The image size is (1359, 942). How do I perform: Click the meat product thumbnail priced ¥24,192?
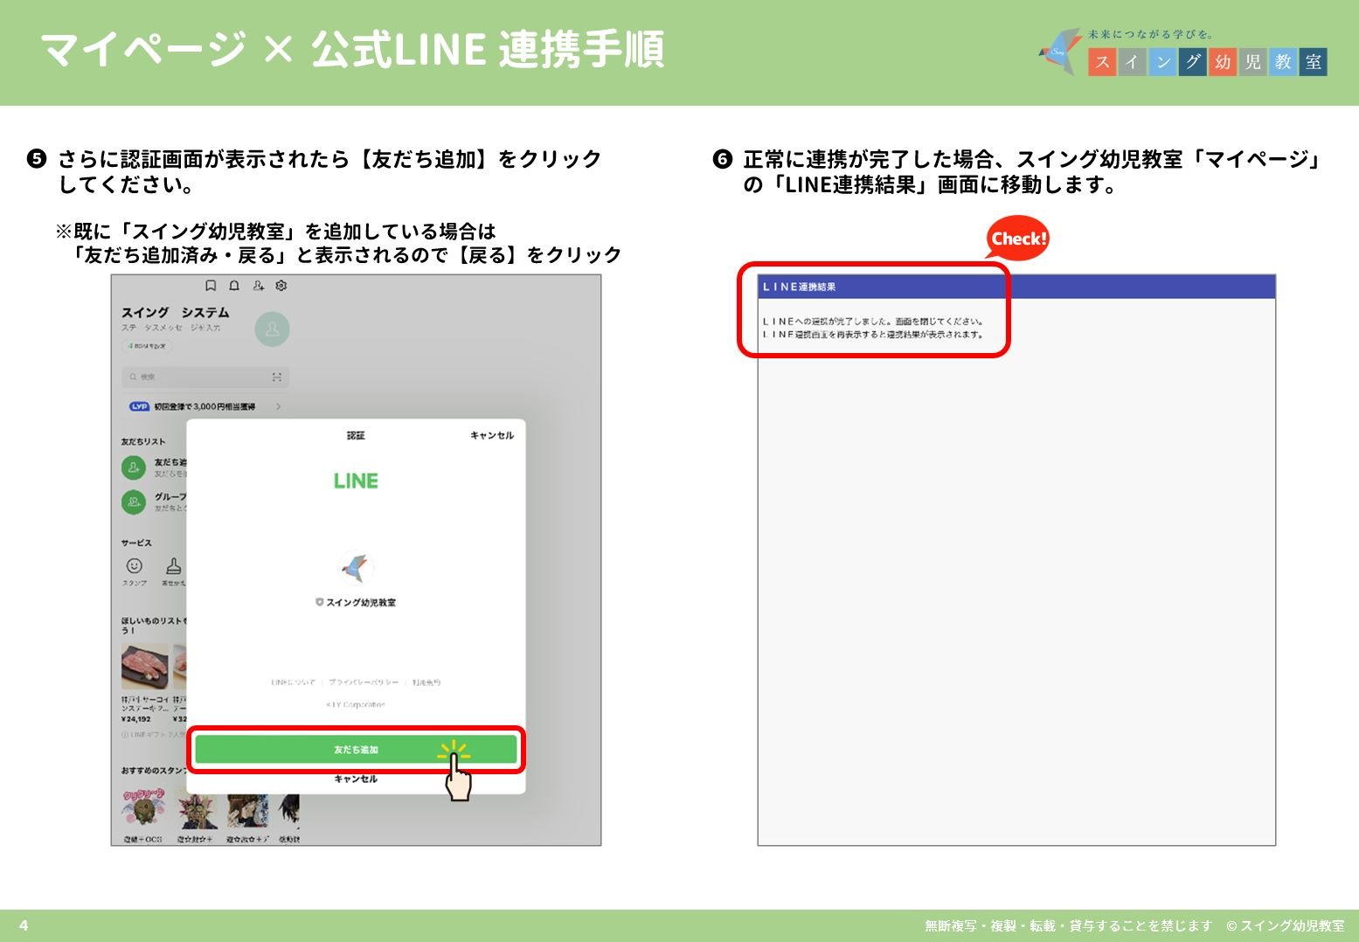[145, 668]
